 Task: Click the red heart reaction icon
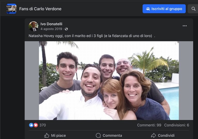(x=36, y=125)
